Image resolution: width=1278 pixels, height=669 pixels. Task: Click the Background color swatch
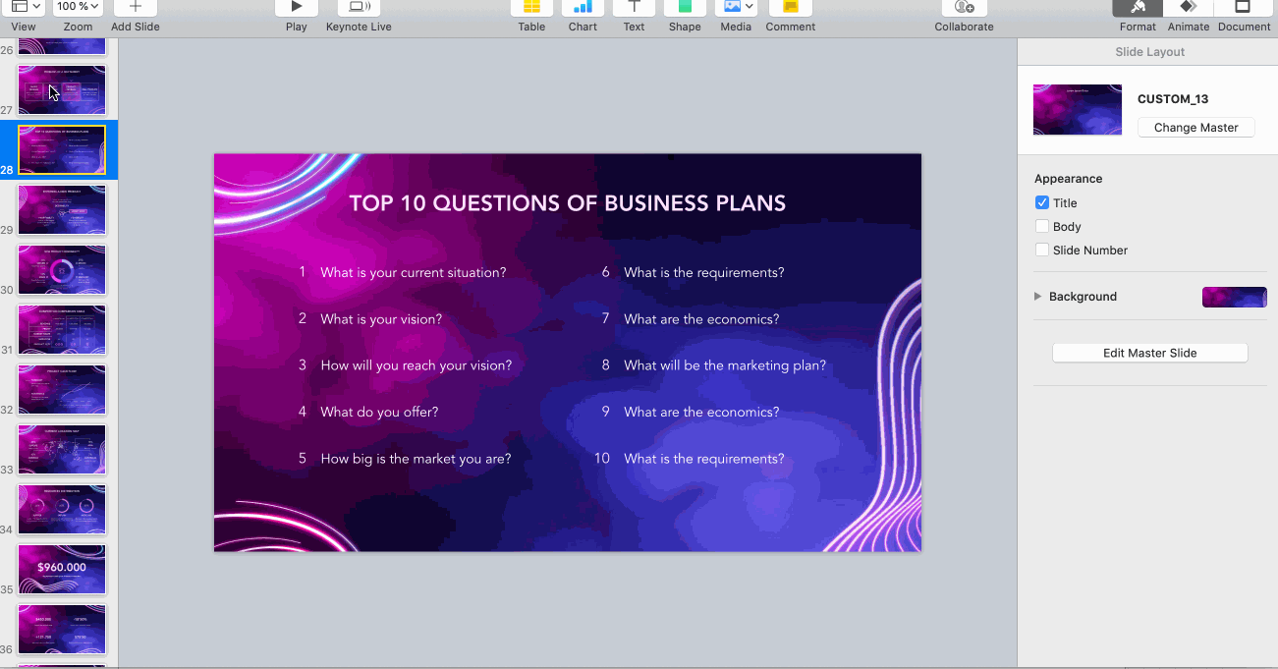click(x=1234, y=297)
